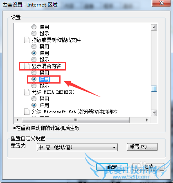Select the 允许 META REFRESH tree item
Image resolution: width=173 pixels, height=183 pixels.
pyautogui.click(x=53, y=92)
